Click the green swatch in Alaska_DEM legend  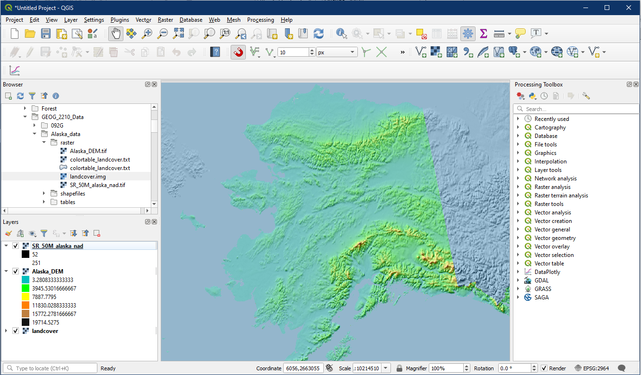pyautogui.click(x=26, y=289)
